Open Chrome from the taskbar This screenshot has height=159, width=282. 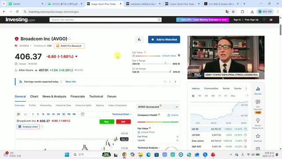[x=124, y=155]
